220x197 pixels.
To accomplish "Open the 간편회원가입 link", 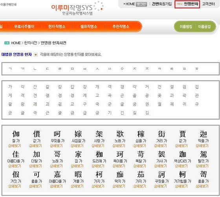I will click(x=162, y=4).
